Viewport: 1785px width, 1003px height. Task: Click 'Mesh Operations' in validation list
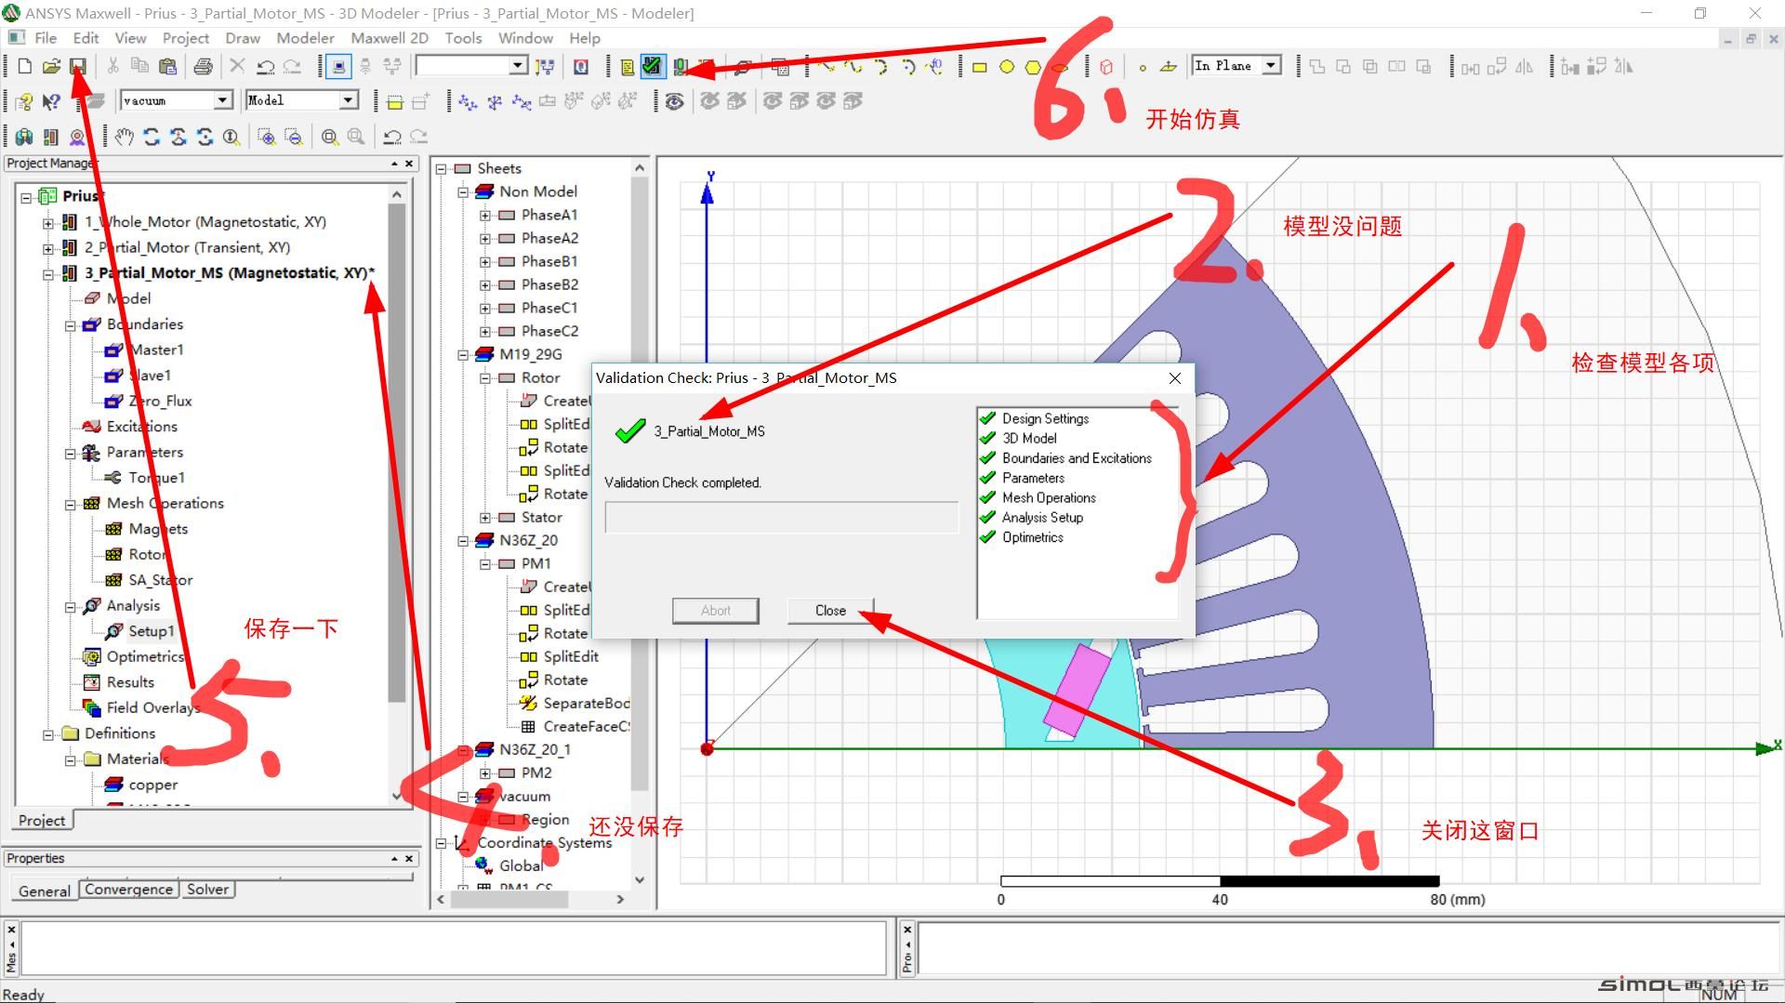tap(1049, 498)
